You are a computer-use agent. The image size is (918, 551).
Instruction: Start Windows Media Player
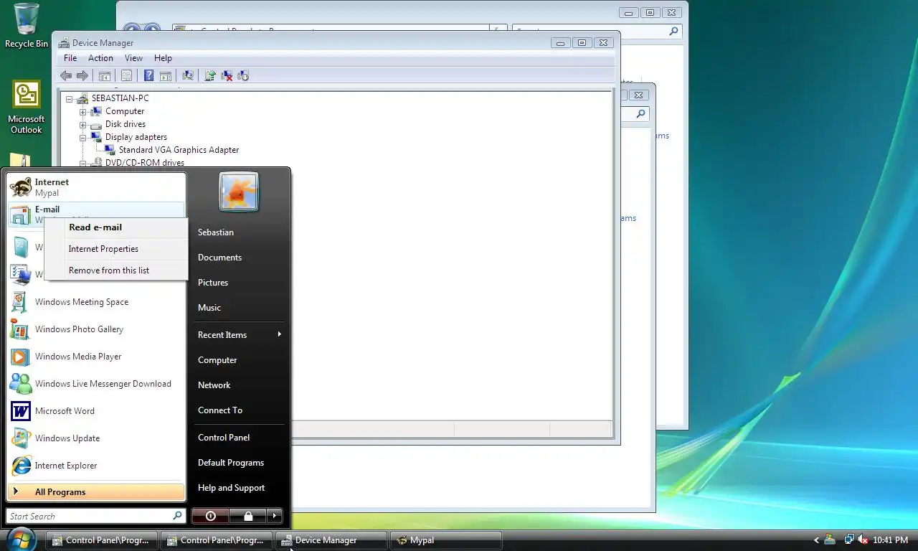[x=96, y=357]
